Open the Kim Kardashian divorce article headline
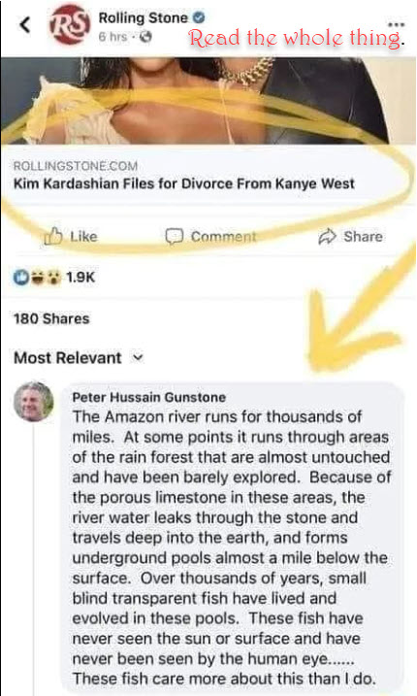This screenshot has width=417, height=696. pos(183,183)
